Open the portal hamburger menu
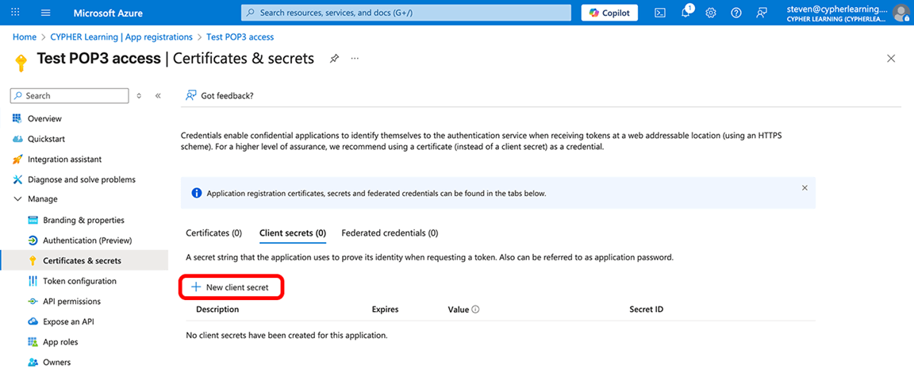This screenshot has width=914, height=373. tap(46, 13)
